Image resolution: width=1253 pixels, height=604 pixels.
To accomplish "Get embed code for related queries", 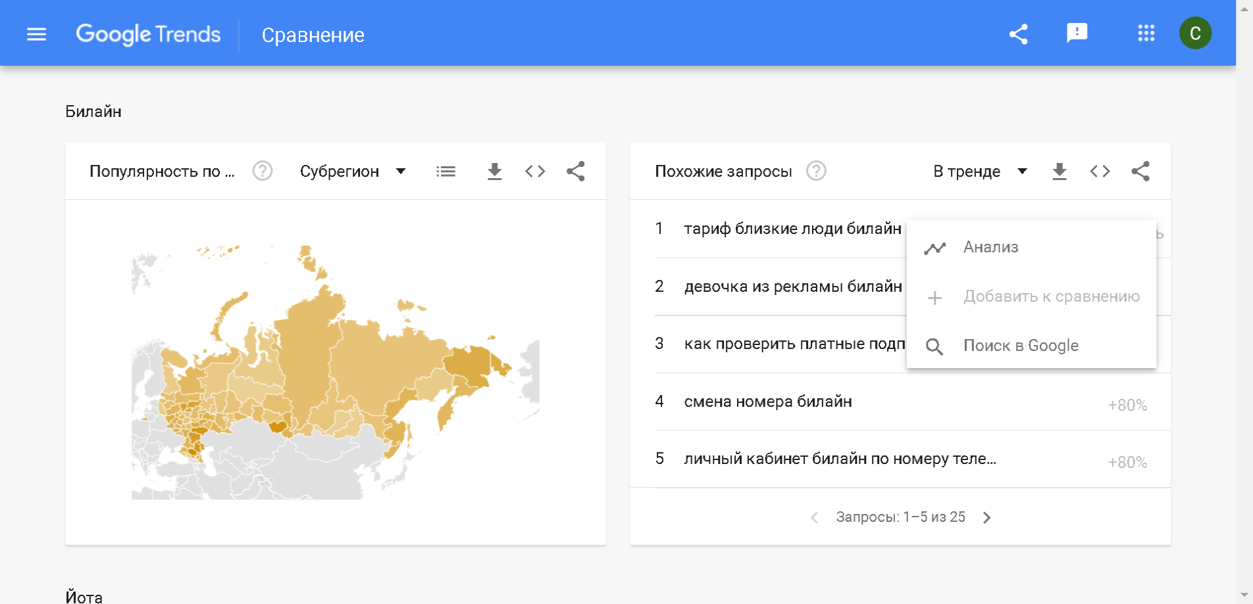I will click(1100, 172).
